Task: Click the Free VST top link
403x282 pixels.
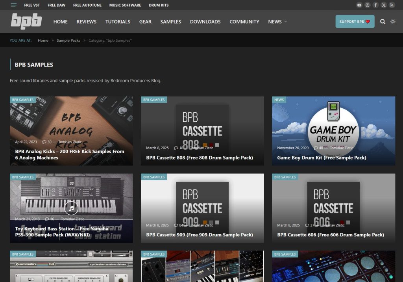Action: coord(32,5)
